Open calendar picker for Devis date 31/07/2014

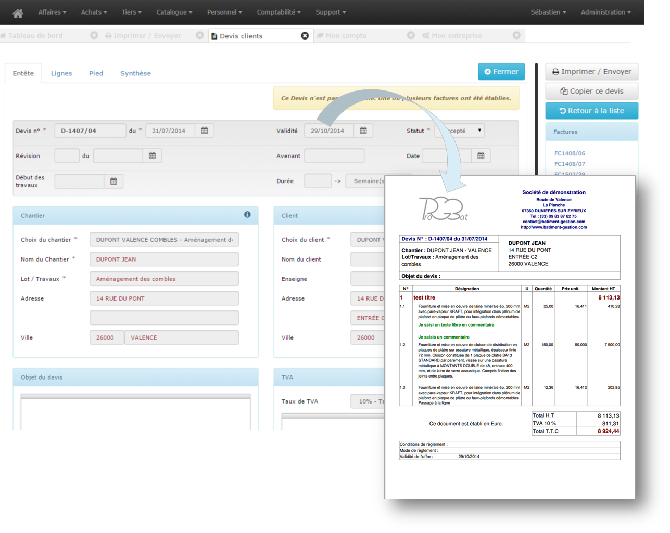[x=205, y=131]
